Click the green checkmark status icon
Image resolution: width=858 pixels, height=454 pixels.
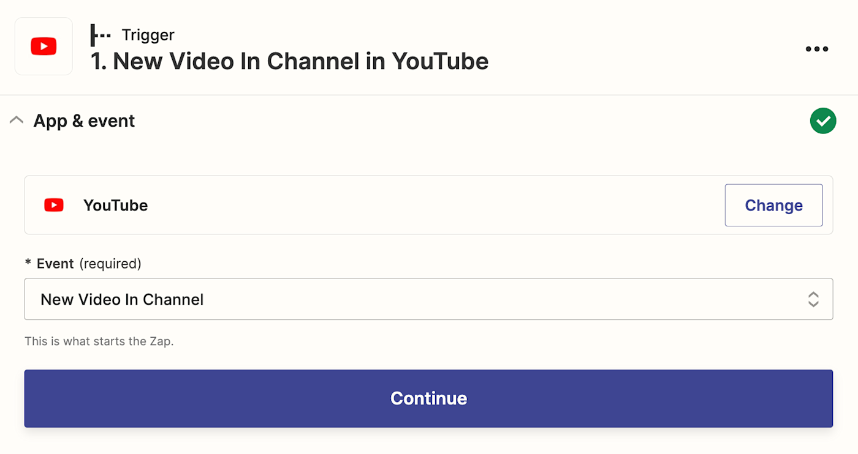pyautogui.click(x=822, y=121)
